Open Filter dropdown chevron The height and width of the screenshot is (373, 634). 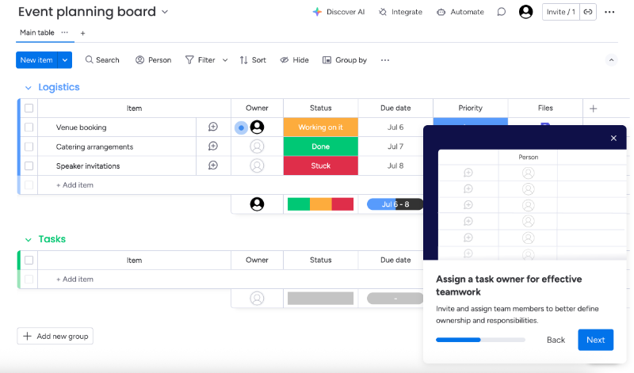point(225,60)
